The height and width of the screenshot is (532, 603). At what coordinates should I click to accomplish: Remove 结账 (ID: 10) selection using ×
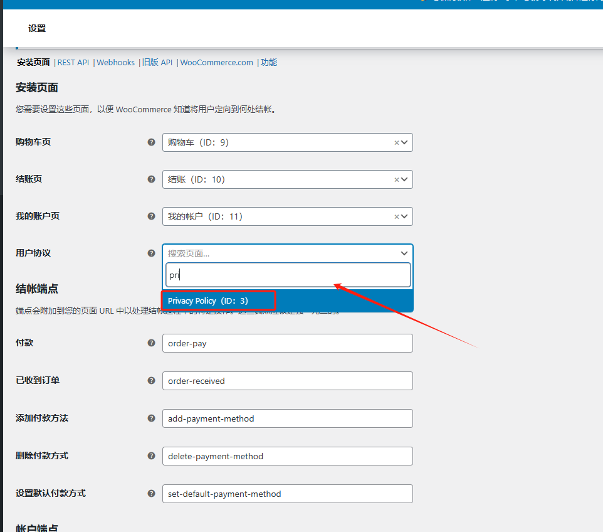point(396,180)
